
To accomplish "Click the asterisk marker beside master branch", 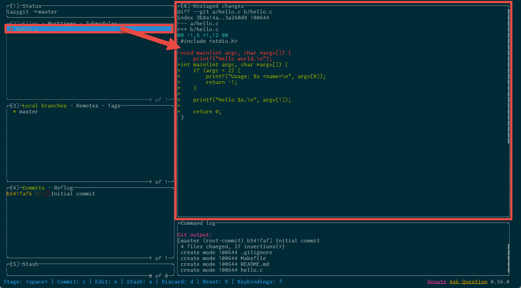I will [x=14, y=111].
